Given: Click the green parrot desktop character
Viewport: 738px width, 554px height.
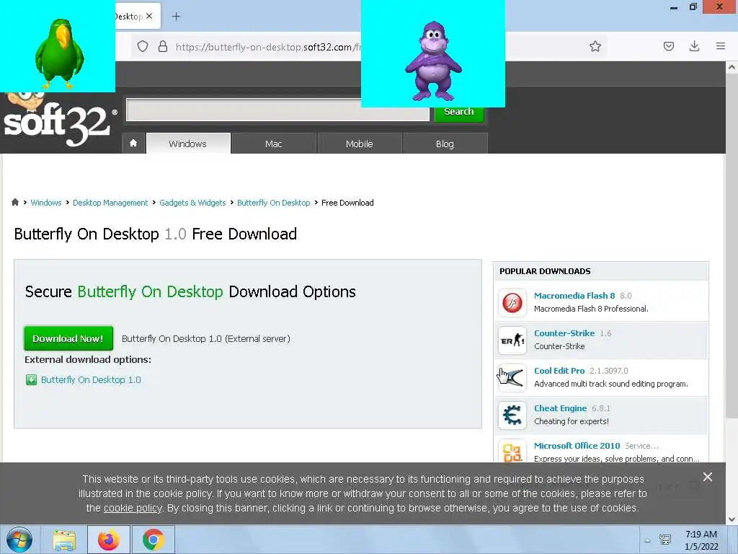Looking at the screenshot, I should tap(58, 53).
